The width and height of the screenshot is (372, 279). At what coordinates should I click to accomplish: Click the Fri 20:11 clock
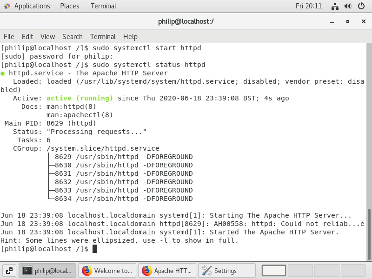(309, 6)
